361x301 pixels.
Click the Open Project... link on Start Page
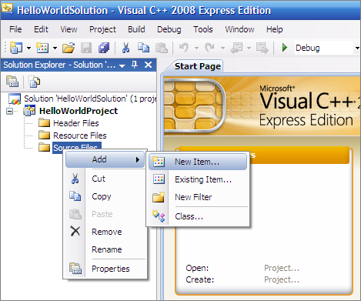[x=282, y=268]
